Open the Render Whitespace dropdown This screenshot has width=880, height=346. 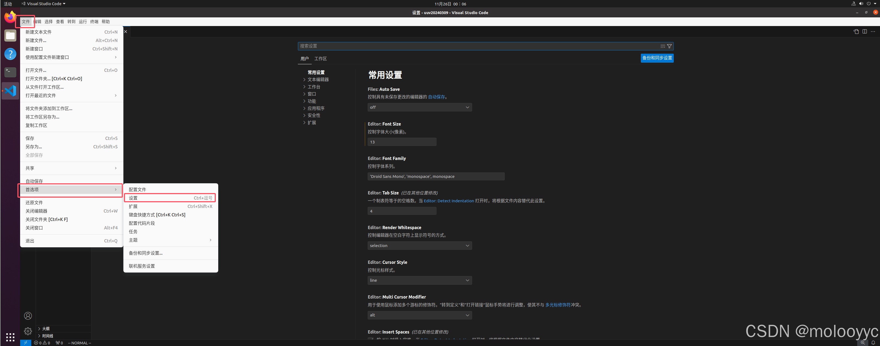420,245
